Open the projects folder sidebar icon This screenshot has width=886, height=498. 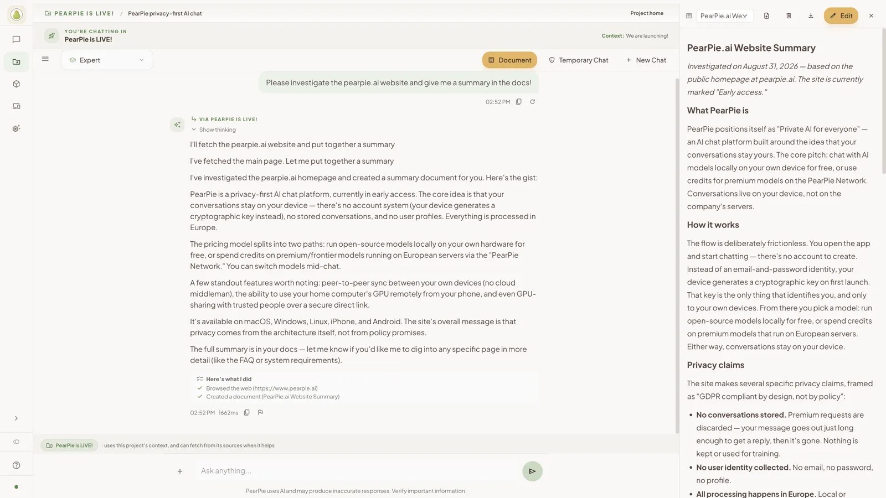[x=17, y=61]
